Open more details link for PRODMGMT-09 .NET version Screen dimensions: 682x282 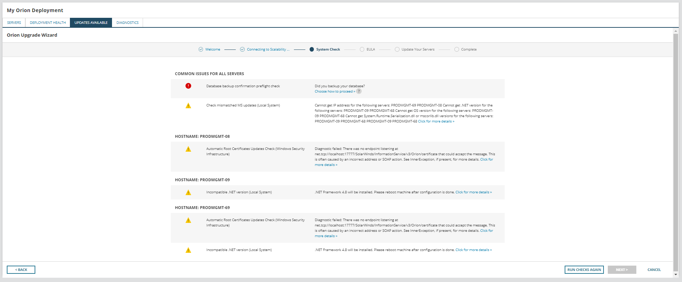pos(474,192)
